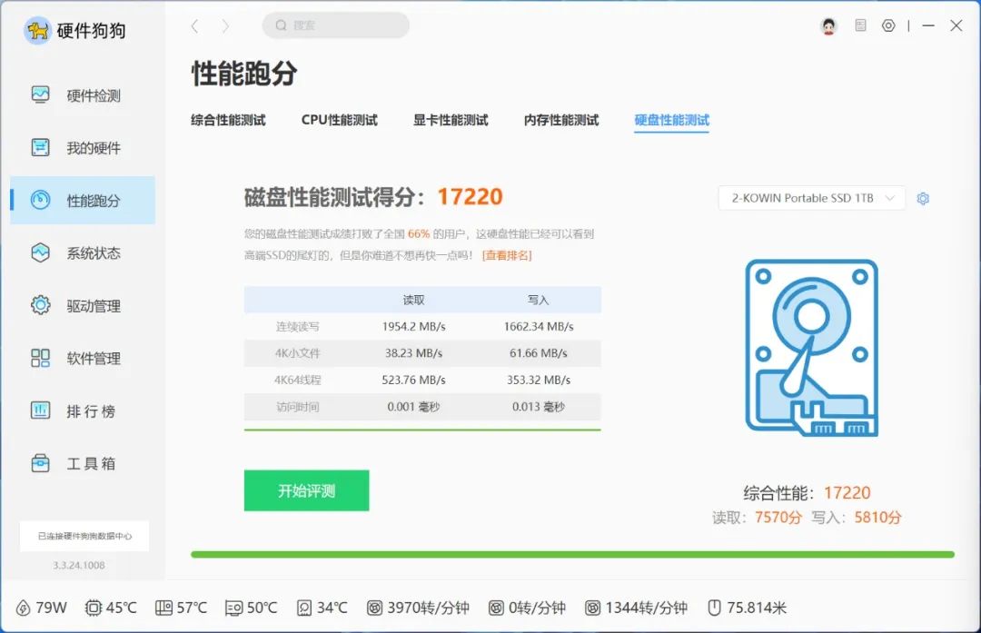Click 已连接硬件狗狗数据中心 status button
The image size is (981, 633).
84,536
